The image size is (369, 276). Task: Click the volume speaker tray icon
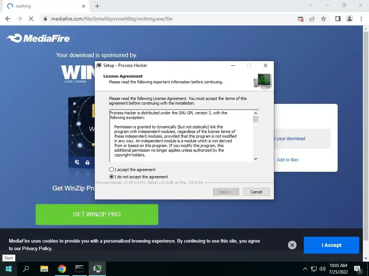(322, 269)
